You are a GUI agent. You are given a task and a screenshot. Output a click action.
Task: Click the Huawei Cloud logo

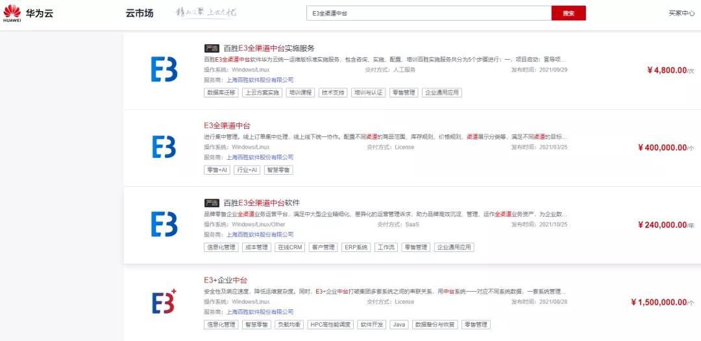[28, 14]
